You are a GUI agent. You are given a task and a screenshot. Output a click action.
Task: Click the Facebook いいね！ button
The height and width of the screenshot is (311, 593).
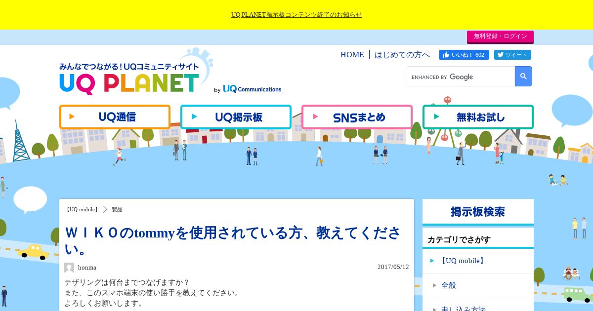pos(464,55)
